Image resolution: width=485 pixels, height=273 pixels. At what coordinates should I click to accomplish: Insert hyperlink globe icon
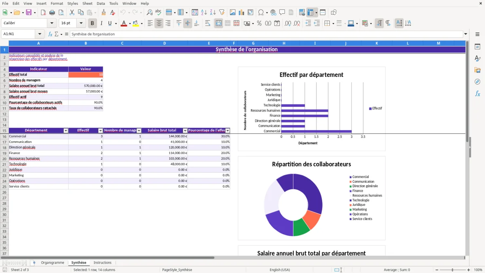pyautogui.click(x=273, y=13)
